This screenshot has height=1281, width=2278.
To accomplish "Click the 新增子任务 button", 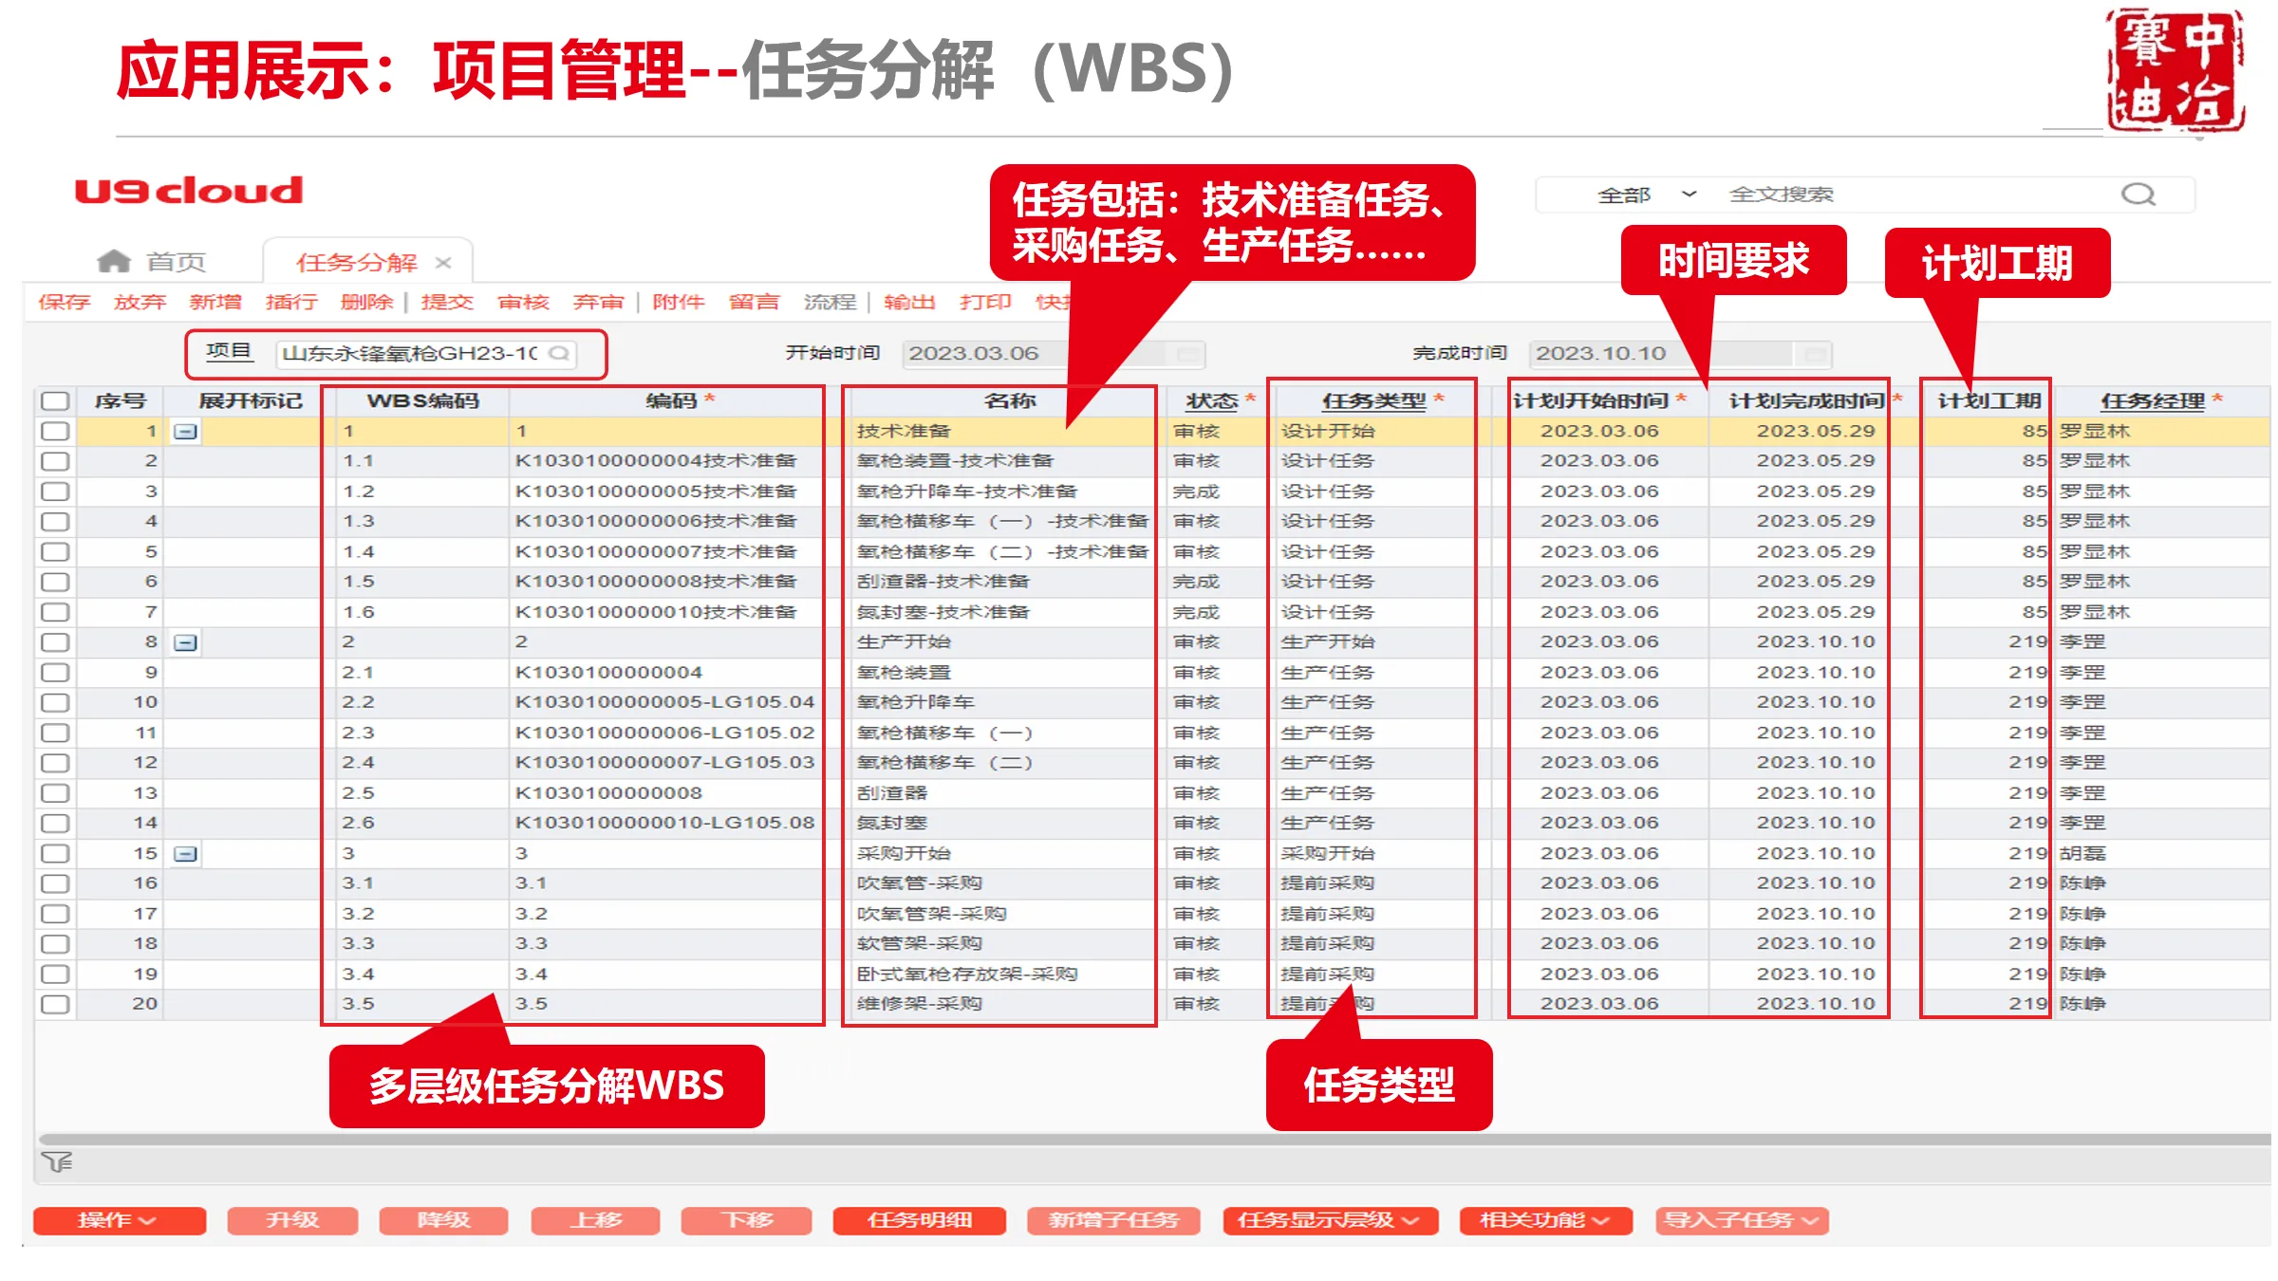I will (1113, 1220).
